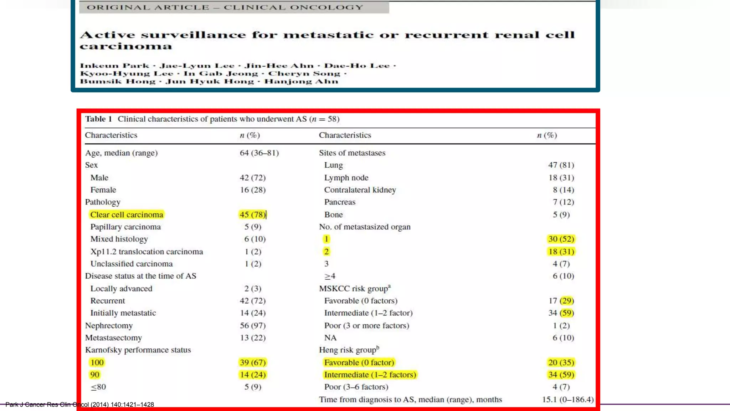Click the highlighted 18 (31) metastasized organ value

(561, 252)
